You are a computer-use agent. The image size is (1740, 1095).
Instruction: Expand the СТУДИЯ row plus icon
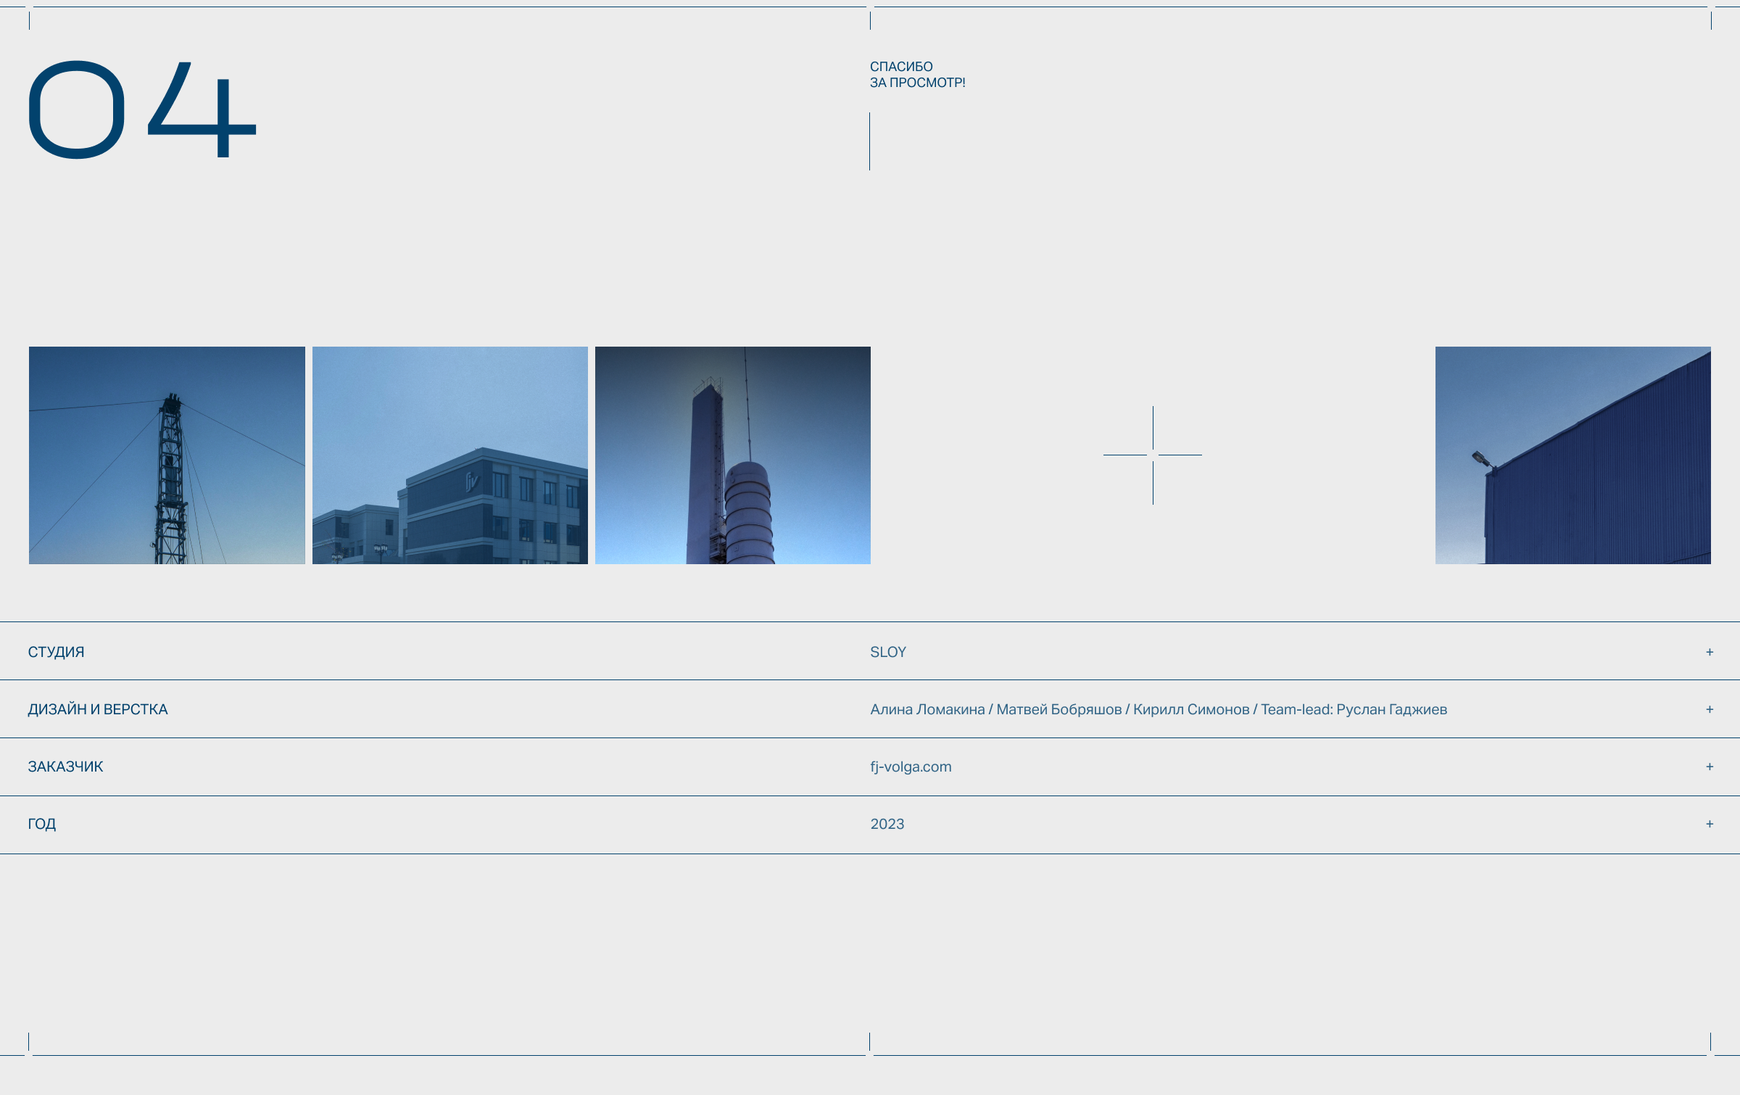(x=1709, y=652)
